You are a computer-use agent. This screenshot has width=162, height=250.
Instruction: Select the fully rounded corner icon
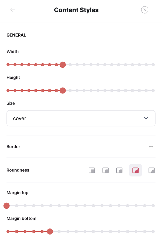click(152, 170)
